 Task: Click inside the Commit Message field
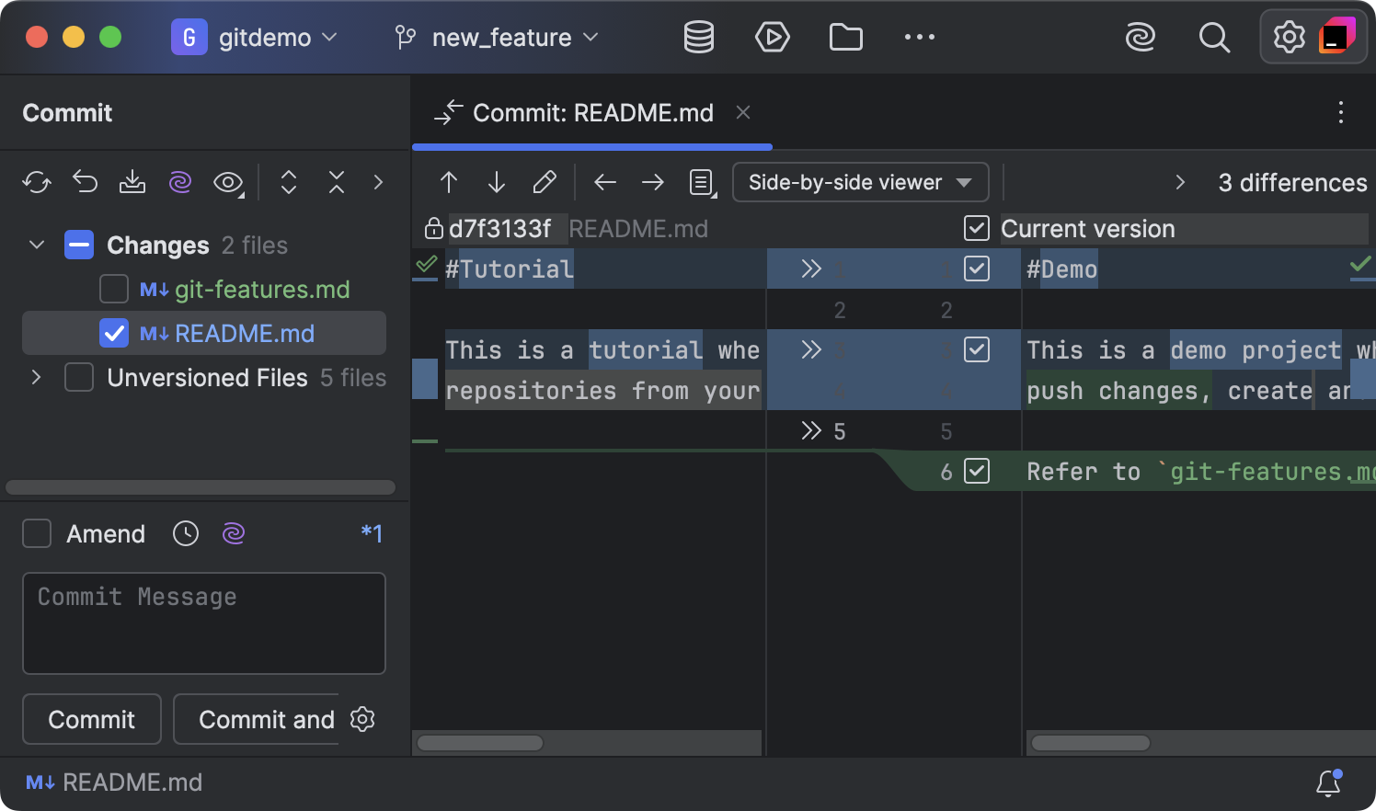click(x=203, y=623)
